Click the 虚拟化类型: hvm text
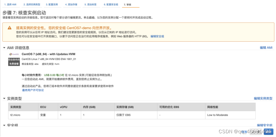Viewport: 276px width, 137px height. click(x=50, y=64)
